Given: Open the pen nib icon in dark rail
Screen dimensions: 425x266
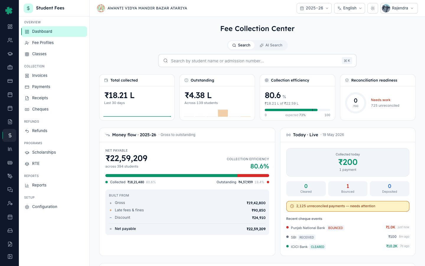Looking at the screenshot, I should [x=10, y=176].
